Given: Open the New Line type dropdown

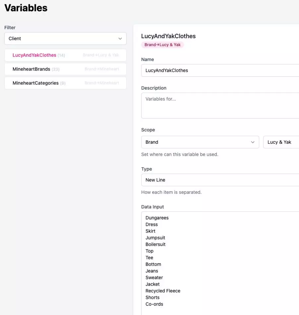Looking at the screenshot, I should coord(220,180).
